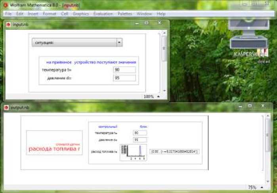Screen dimensions: 277x193
Task: Click the Mathematica icon in main title bar
Action: click(x=6, y=5)
